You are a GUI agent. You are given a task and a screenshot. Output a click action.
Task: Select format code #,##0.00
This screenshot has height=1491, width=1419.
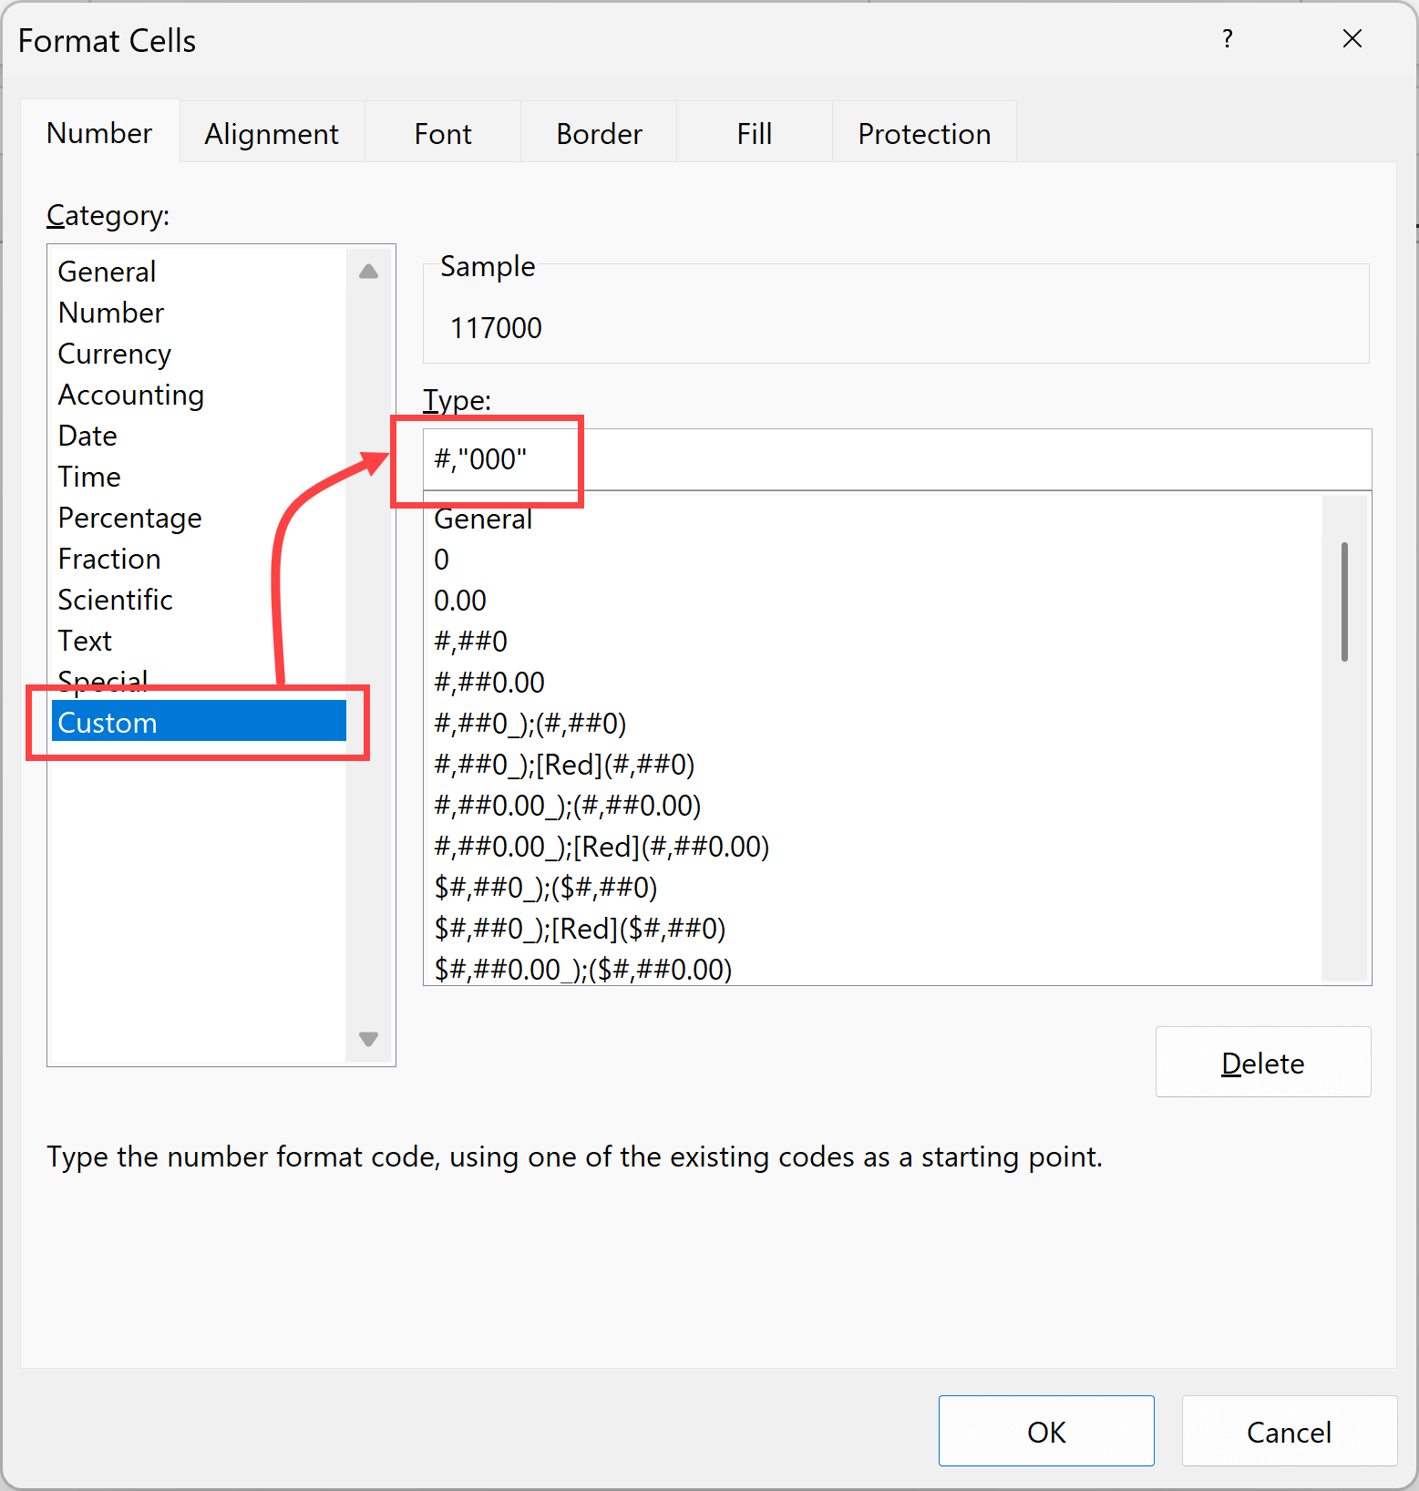[x=873, y=683]
